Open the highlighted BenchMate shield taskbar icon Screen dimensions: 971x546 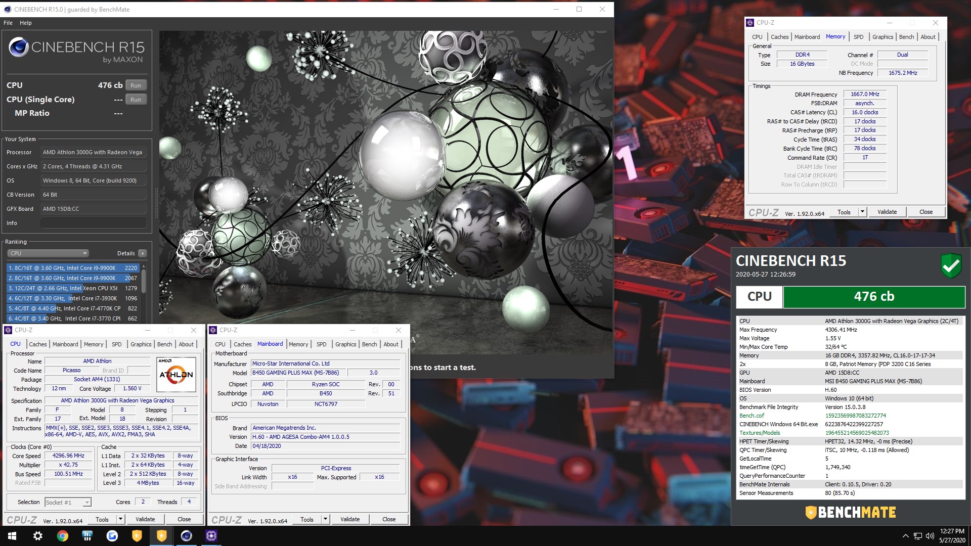161,536
